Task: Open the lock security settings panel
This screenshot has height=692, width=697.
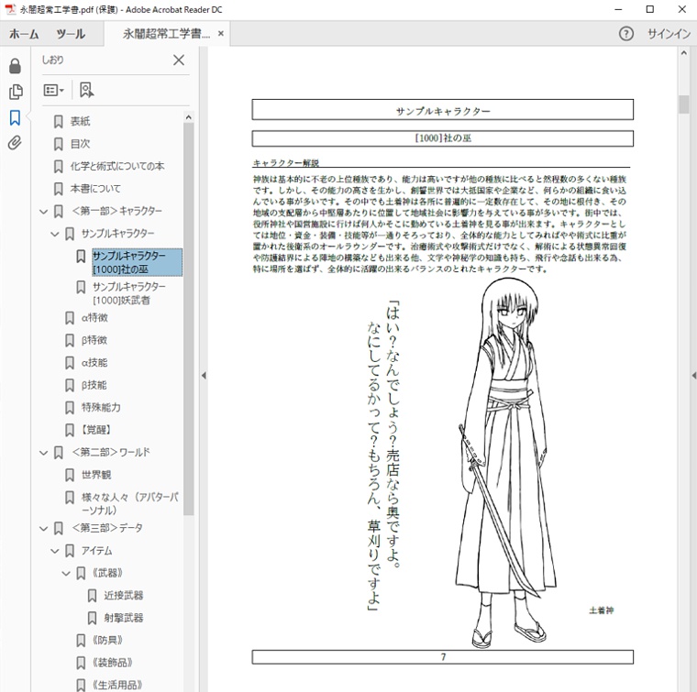Action: (x=15, y=66)
